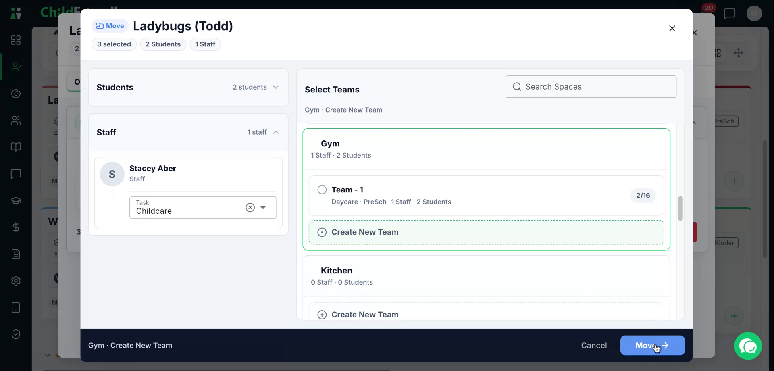Open the shield check icon in sidebar

click(x=16, y=334)
